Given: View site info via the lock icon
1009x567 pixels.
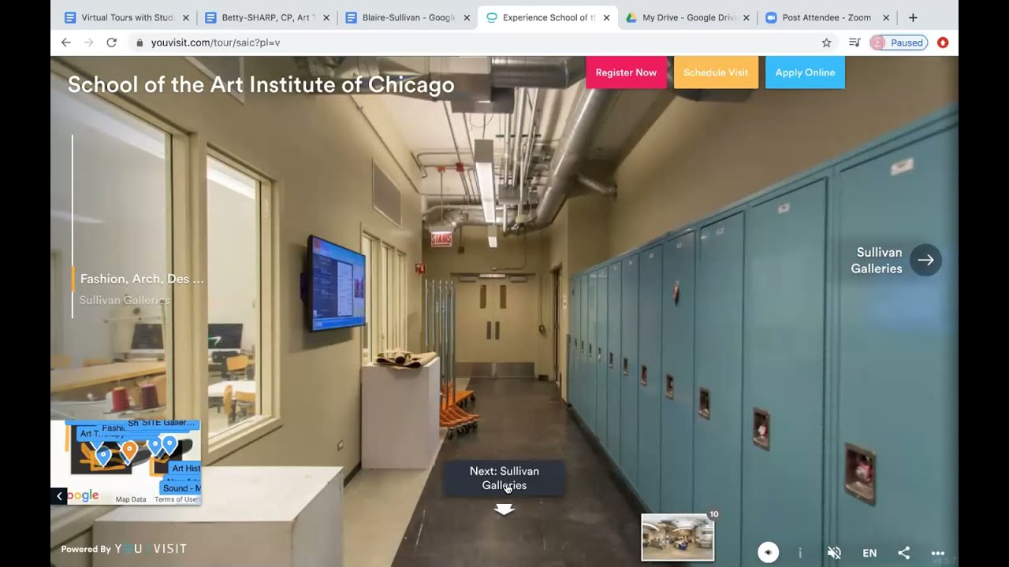Looking at the screenshot, I should 140,43.
